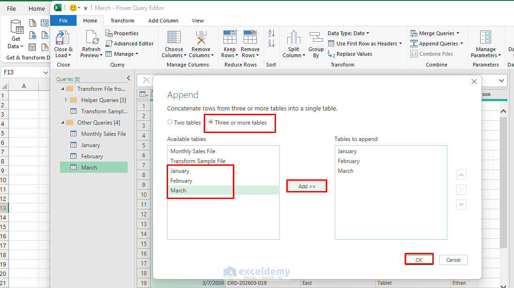This screenshot has height=288, width=514.
Task: Expand the Manage dropdown in Query group
Action: coord(137,54)
